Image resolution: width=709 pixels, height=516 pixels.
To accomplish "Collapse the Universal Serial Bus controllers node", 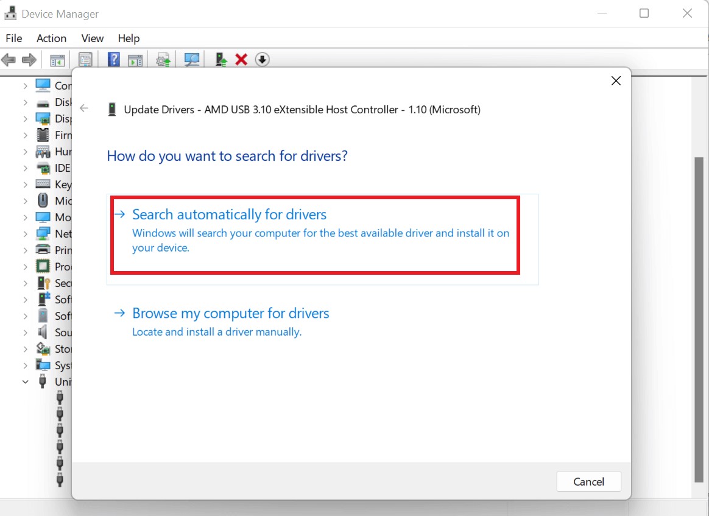I will click(25, 382).
